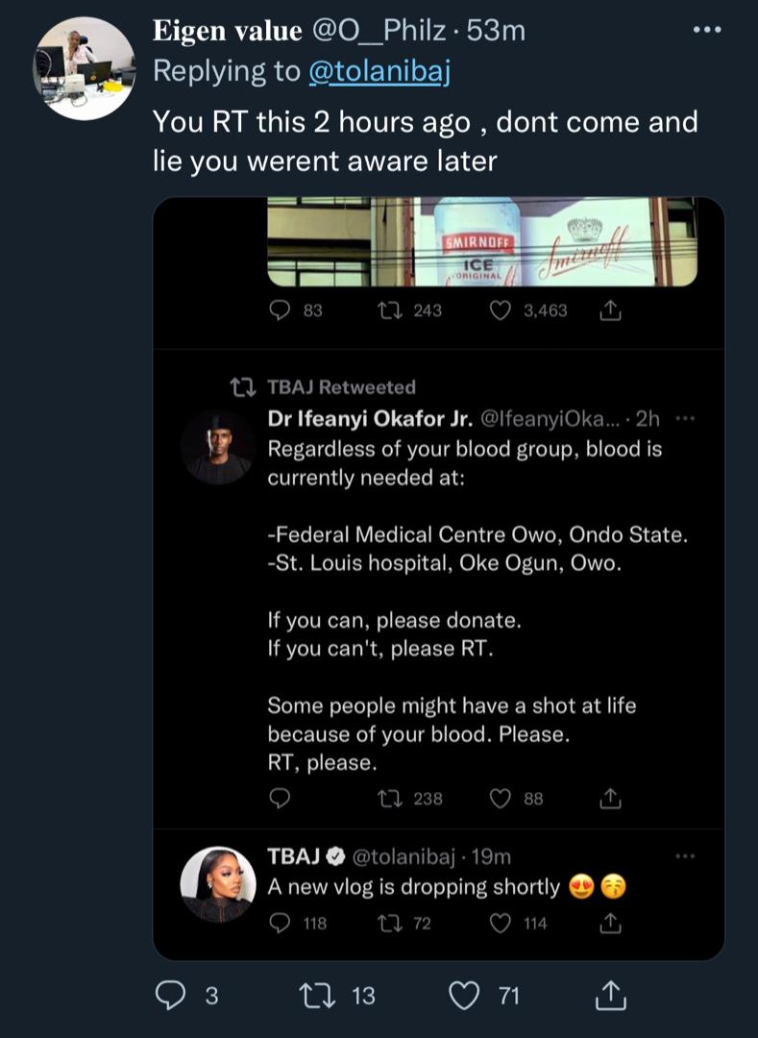
Task: Share Eigen value's tweet
Action: pos(610,997)
